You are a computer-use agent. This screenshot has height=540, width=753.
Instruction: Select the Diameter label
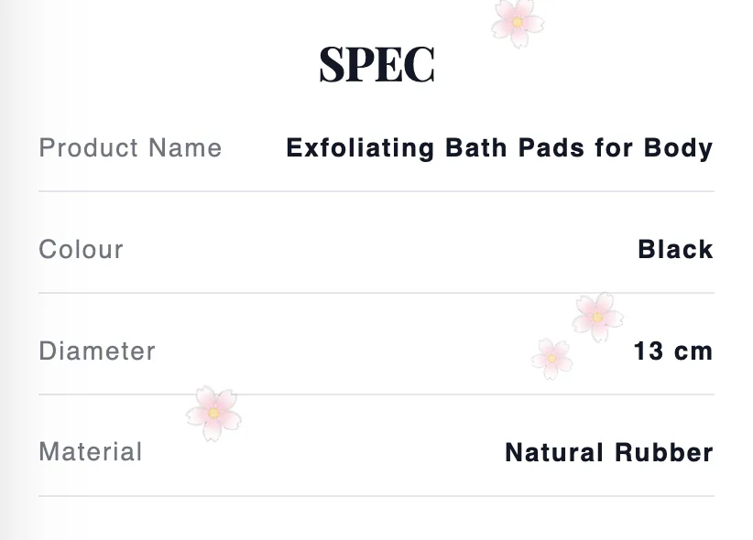(97, 351)
